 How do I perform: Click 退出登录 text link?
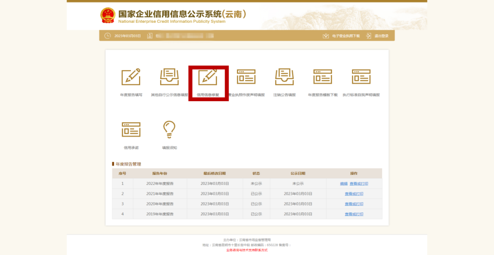[381, 36]
